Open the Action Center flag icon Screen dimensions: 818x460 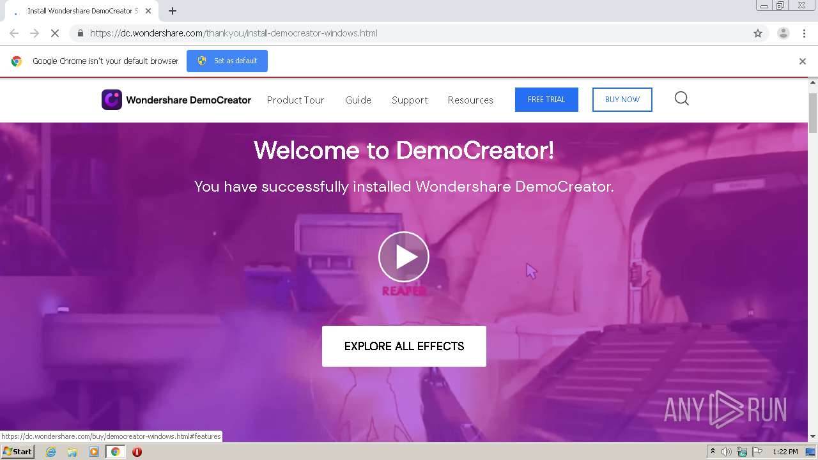758,452
